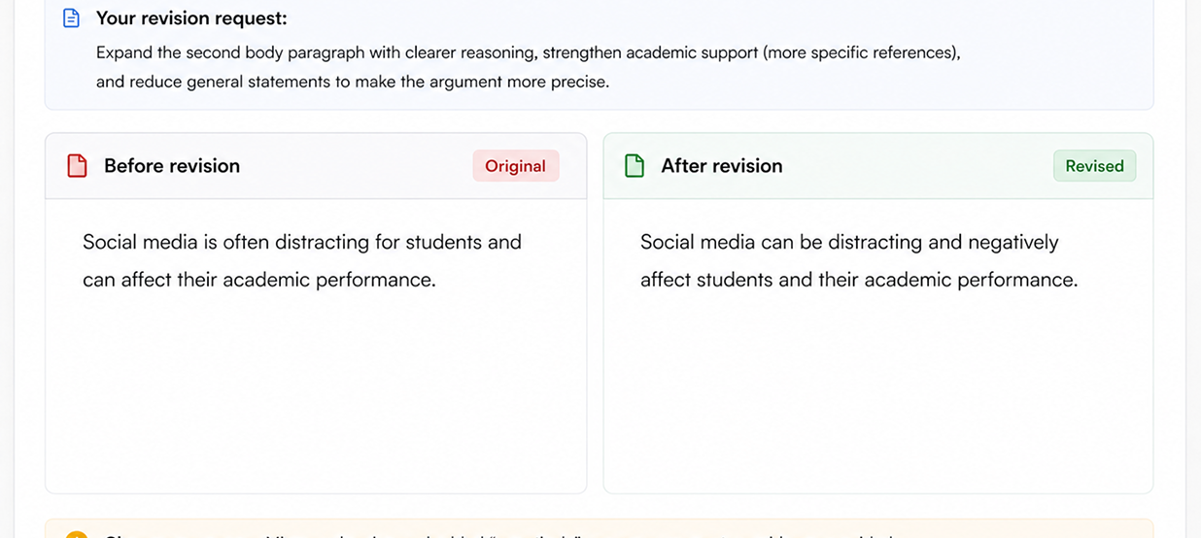Click the After revision header bar between title and badge
1201x538 pixels.
point(918,166)
